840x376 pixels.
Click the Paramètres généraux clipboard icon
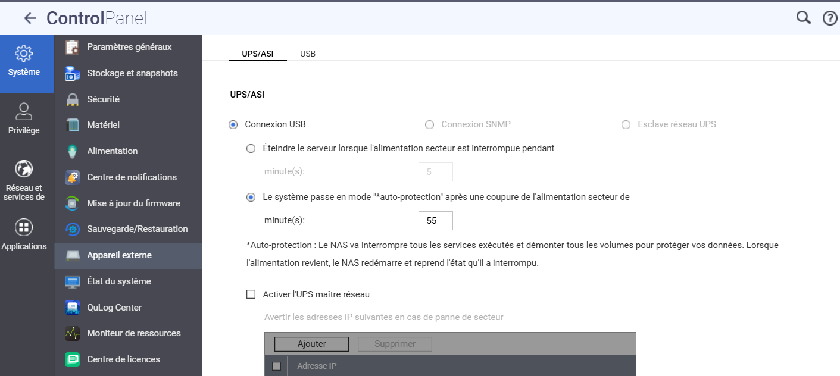[72, 47]
